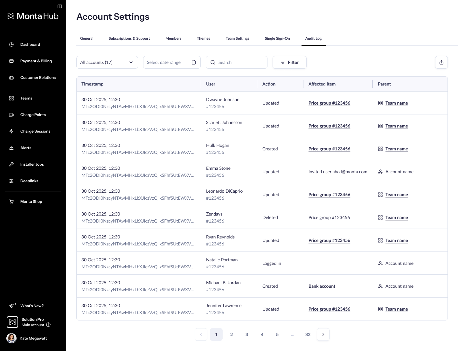Go to next page with chevron
Image resolution: width=458 pixels, height=351 pixels.
point(323,334)
